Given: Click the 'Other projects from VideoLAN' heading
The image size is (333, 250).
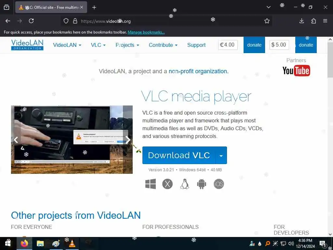Looking at the screenshot, I should click(76, 215).
